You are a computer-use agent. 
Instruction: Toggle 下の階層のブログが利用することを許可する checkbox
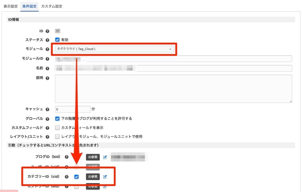click(x=57, y=119)
